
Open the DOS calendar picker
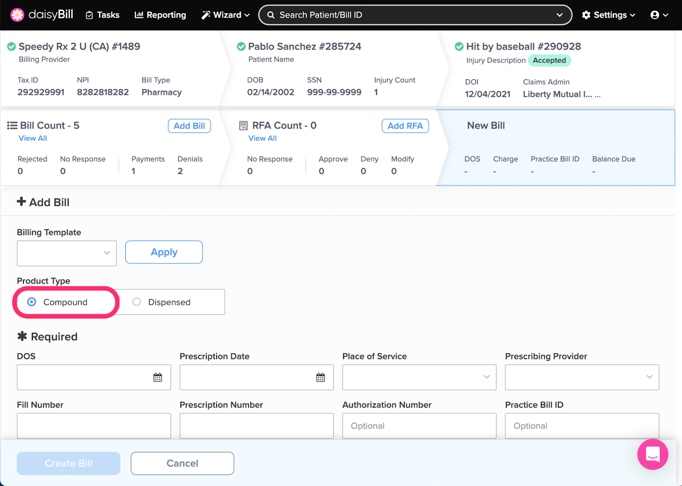[x=158, y=377]
